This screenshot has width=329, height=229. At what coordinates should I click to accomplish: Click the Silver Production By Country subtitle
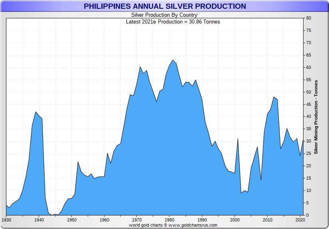click(164, 15)
